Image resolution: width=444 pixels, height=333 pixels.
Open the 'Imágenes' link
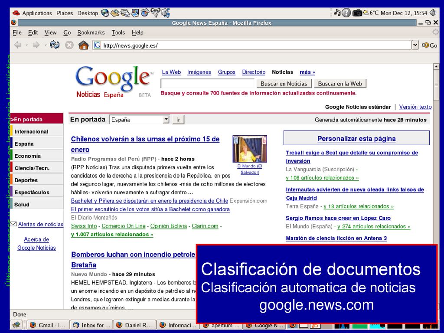click(x=199, y=72)
